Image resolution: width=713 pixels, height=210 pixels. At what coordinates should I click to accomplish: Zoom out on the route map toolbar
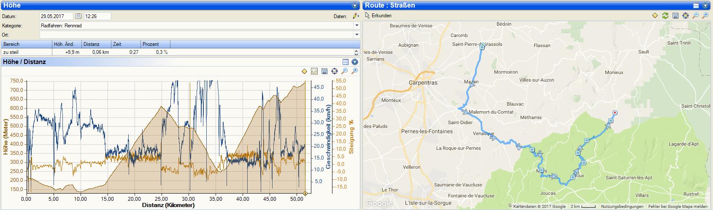coord(696,16)
